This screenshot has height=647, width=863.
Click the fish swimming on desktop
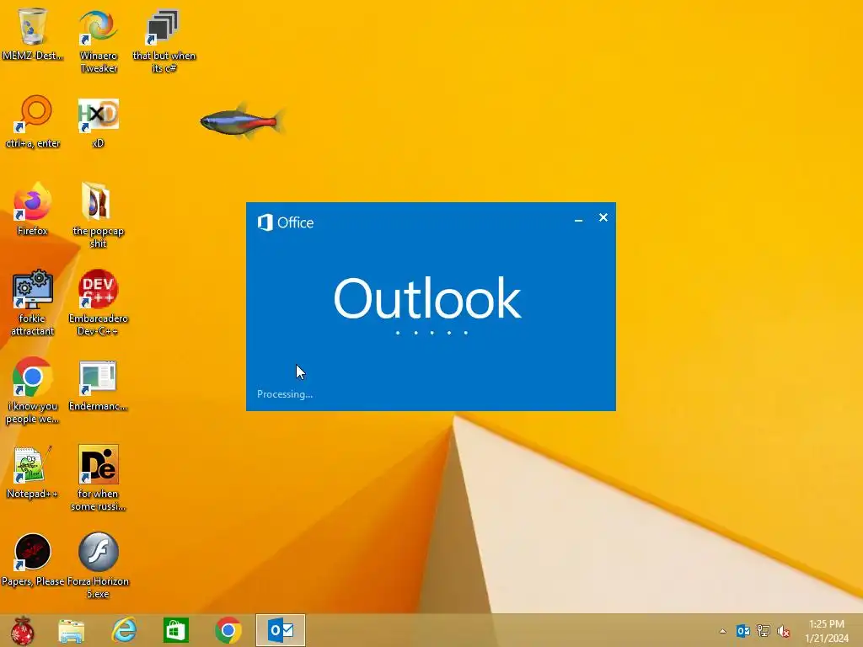(242, 121)
